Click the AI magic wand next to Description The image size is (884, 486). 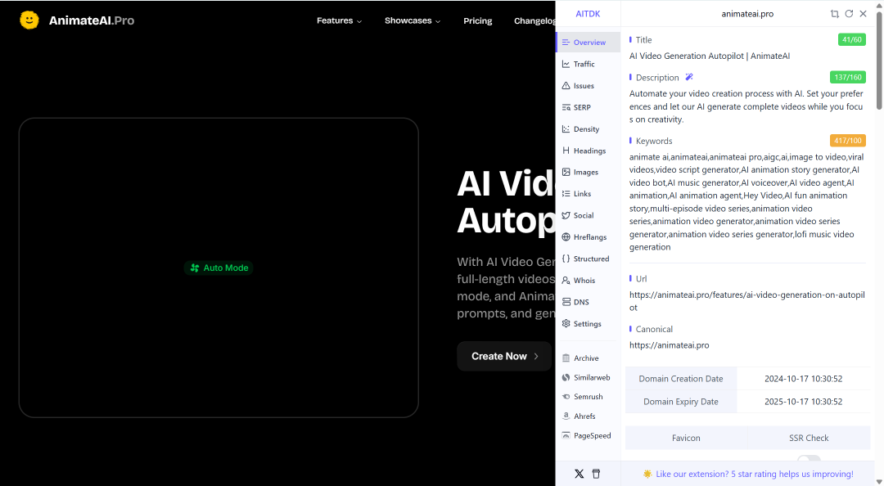[x=689, y=77]
